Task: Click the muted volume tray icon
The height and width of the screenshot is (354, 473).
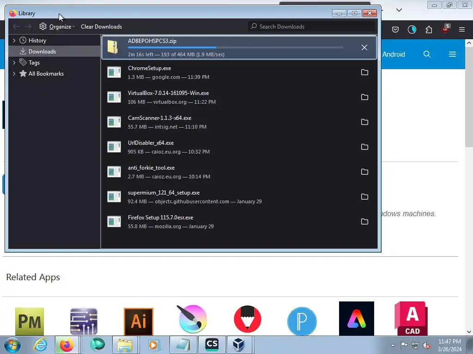Action: tap(426, 346)
